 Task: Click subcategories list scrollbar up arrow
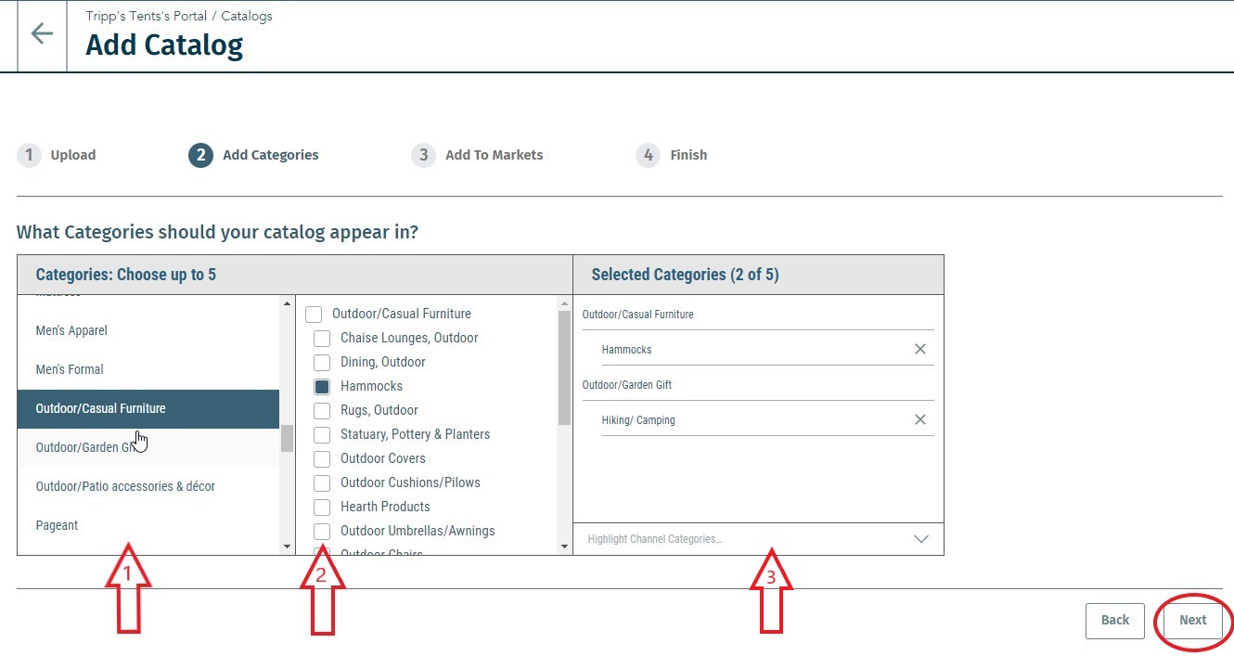pos(564,303)
